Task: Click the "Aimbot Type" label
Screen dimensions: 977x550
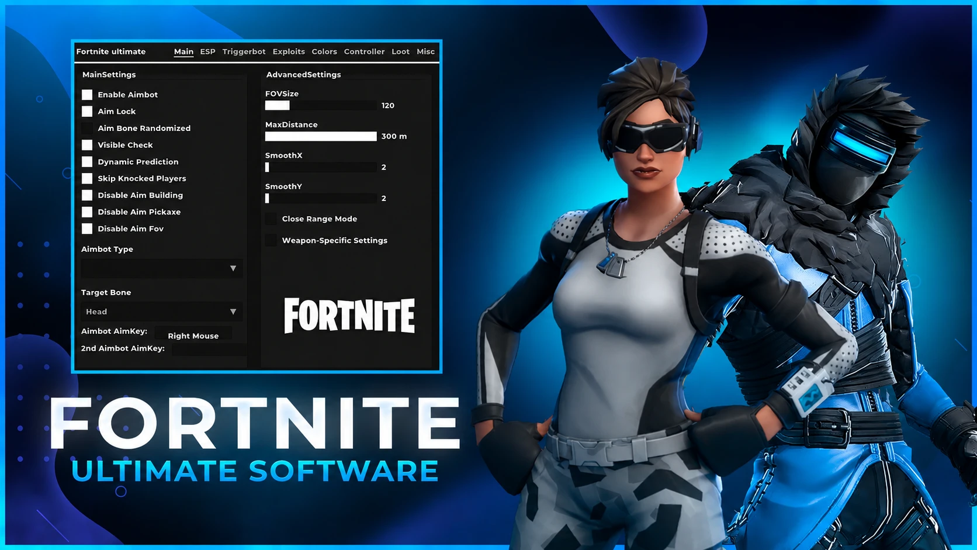Action: (108, 249)
